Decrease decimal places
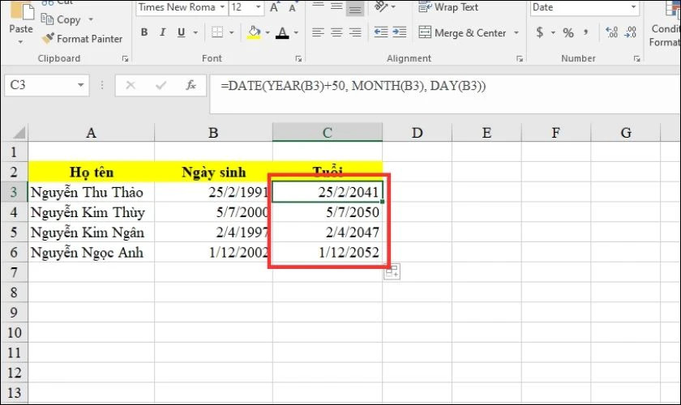 coord(630,32)
